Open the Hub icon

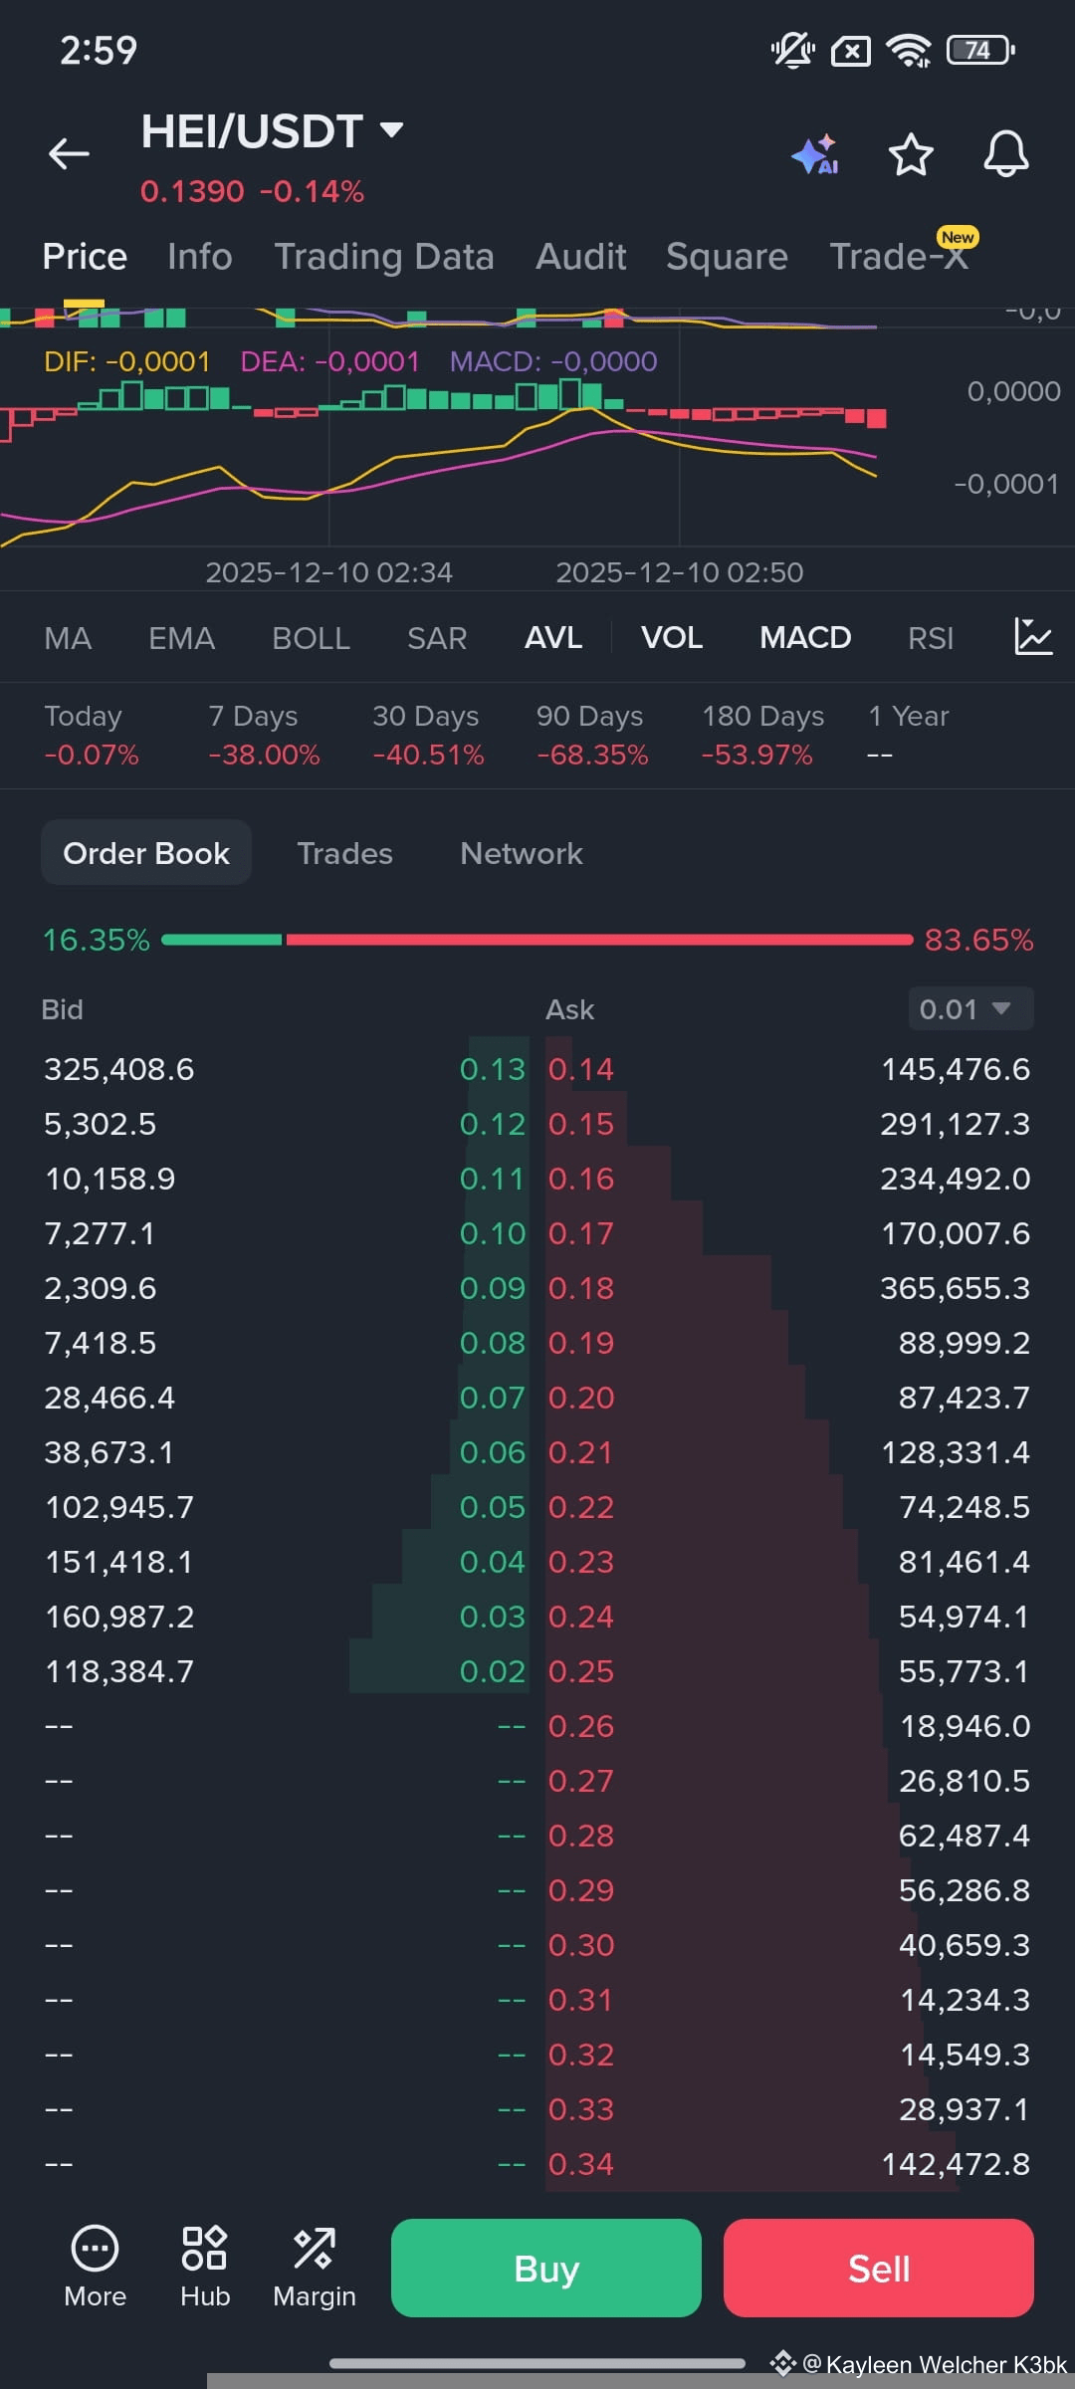point(205,2249)
